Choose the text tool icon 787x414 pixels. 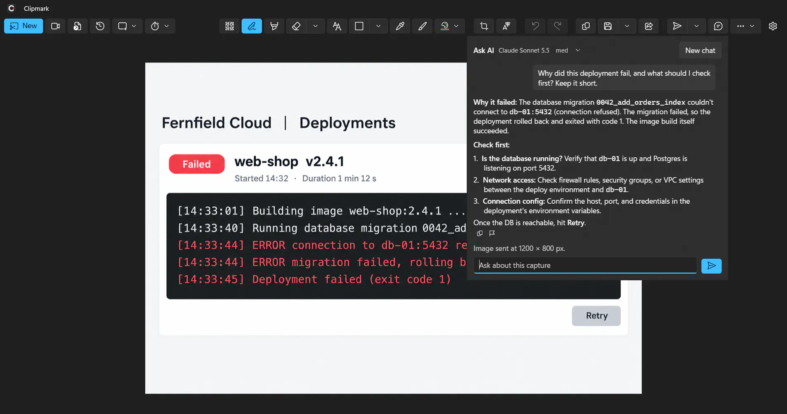[337, 26]
